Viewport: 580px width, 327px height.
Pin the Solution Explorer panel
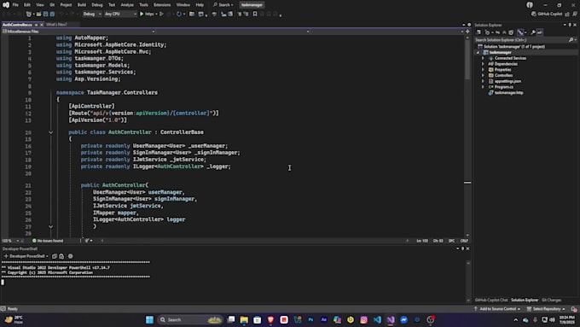click(570, 25)
